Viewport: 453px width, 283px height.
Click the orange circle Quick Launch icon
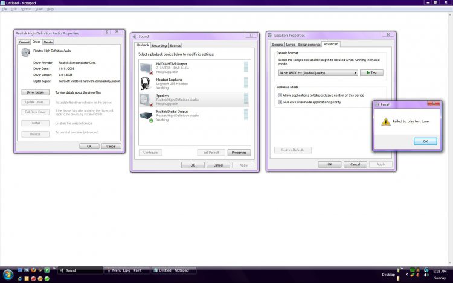40,279
